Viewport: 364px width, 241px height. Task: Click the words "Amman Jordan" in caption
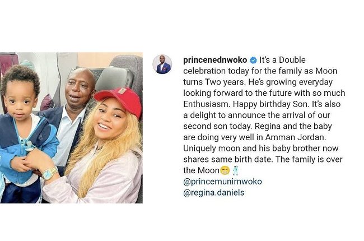point(296,137)
